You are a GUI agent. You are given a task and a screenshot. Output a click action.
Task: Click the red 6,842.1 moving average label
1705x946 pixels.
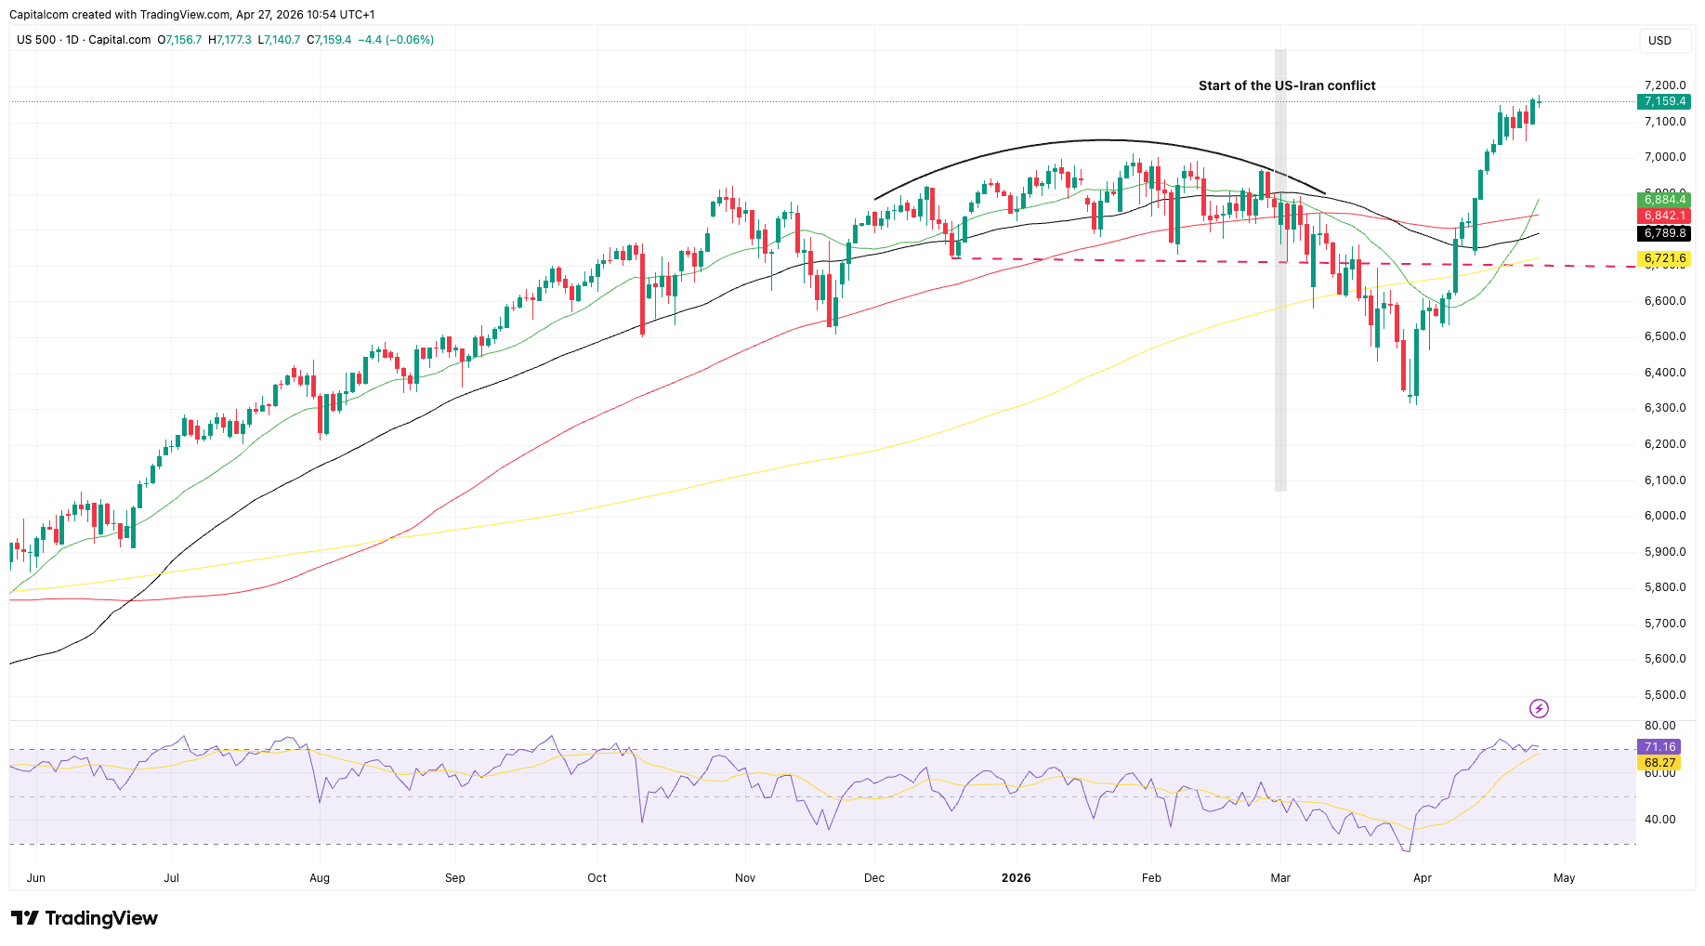1663,216
